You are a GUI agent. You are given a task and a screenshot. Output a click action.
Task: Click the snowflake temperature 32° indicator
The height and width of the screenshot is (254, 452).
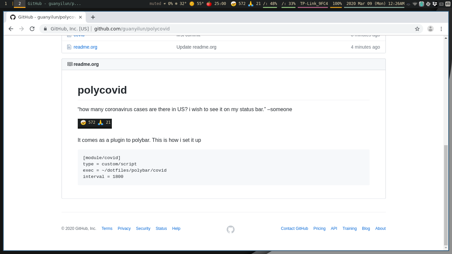pos(181,4)
